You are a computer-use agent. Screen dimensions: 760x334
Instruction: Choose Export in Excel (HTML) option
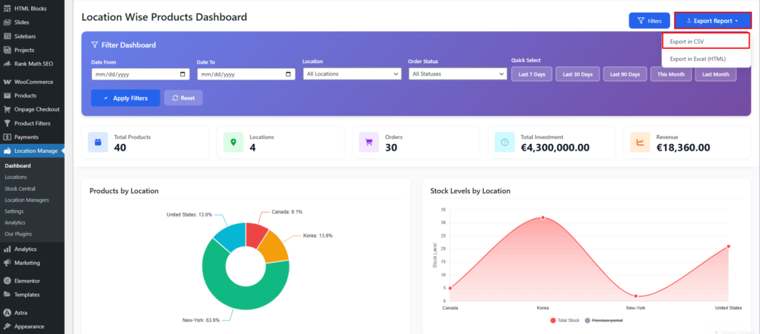(x=705, y=59)
